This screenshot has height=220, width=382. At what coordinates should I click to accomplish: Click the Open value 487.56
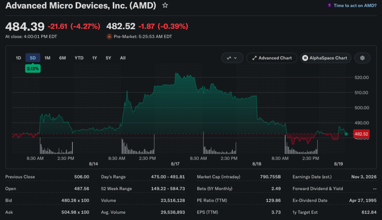pyautogui.click(x=82, y=189)
